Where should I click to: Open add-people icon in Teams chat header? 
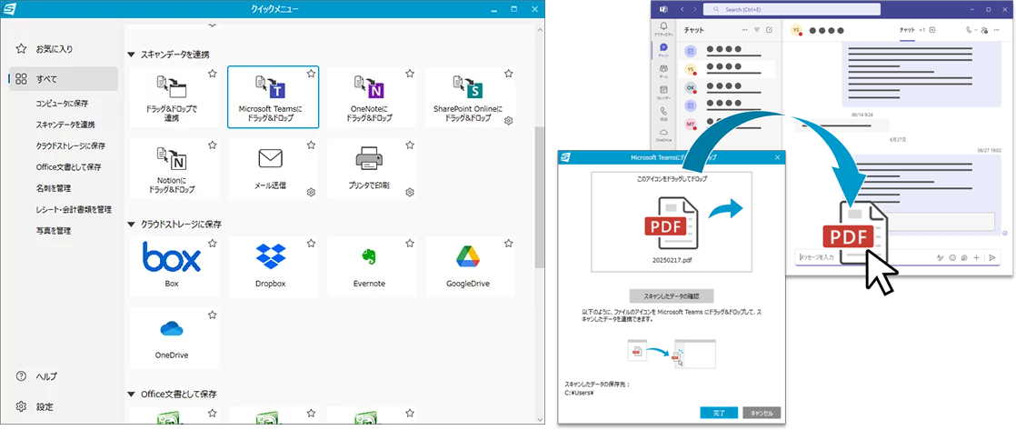tap(984, 30)
